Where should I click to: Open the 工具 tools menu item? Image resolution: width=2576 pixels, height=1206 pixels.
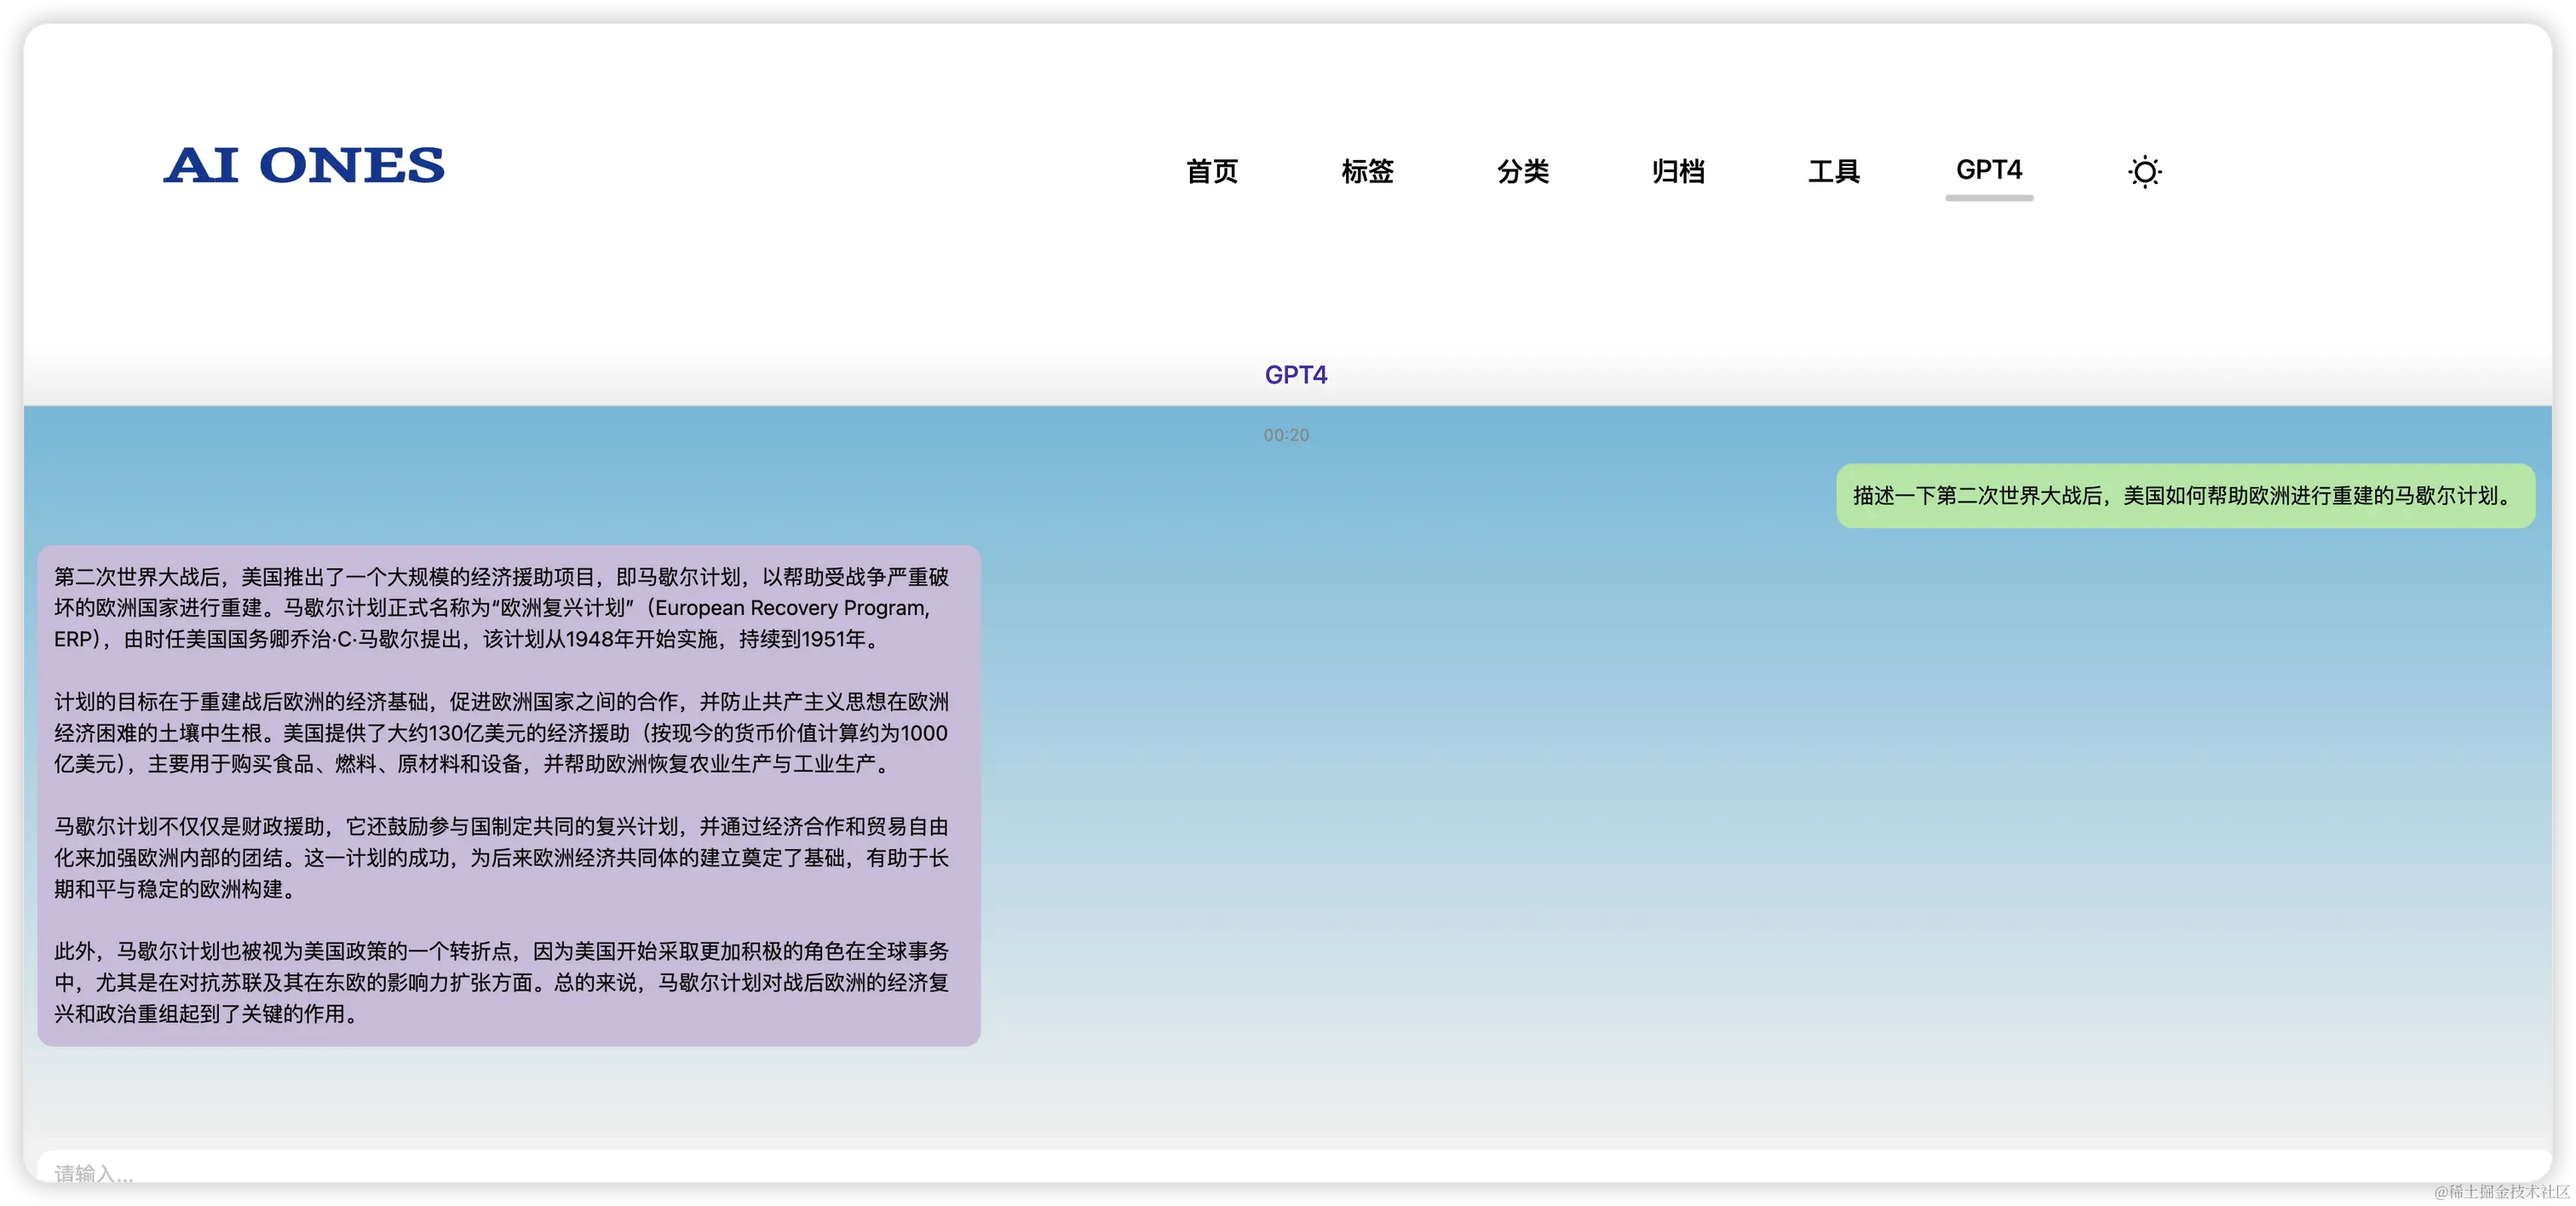point(1833,171)
